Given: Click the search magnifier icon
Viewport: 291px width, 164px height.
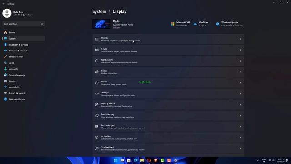Looking at the screenshot, I should [x=42, y=24].
